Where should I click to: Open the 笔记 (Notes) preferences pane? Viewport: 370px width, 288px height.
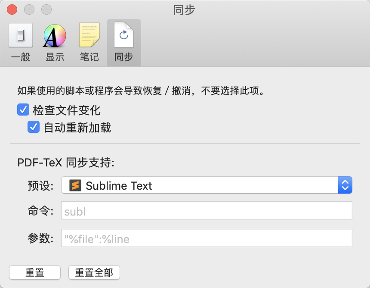(89, 43)
